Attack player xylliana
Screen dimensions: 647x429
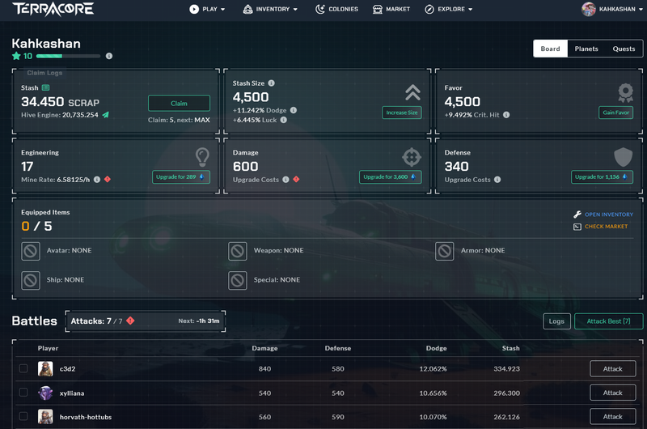point(613,393)
